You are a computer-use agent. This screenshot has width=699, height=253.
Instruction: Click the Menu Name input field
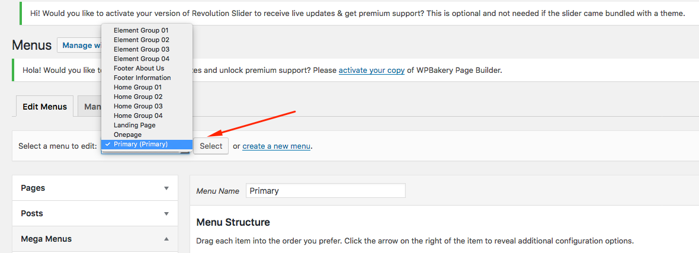point(325,191)
